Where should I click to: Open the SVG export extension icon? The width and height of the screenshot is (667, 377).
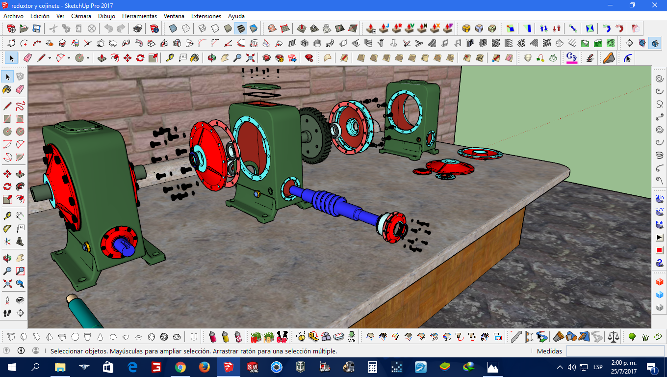tap(351, 337)
